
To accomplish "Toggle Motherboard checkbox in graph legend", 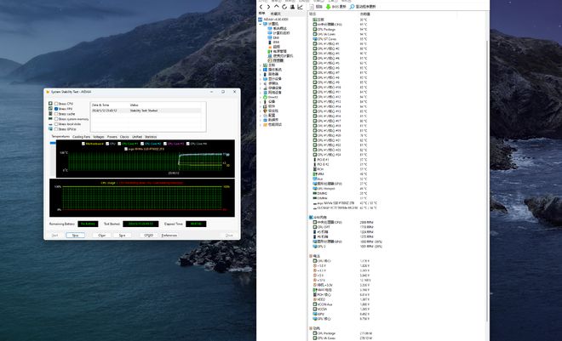I will pos(83,144).
